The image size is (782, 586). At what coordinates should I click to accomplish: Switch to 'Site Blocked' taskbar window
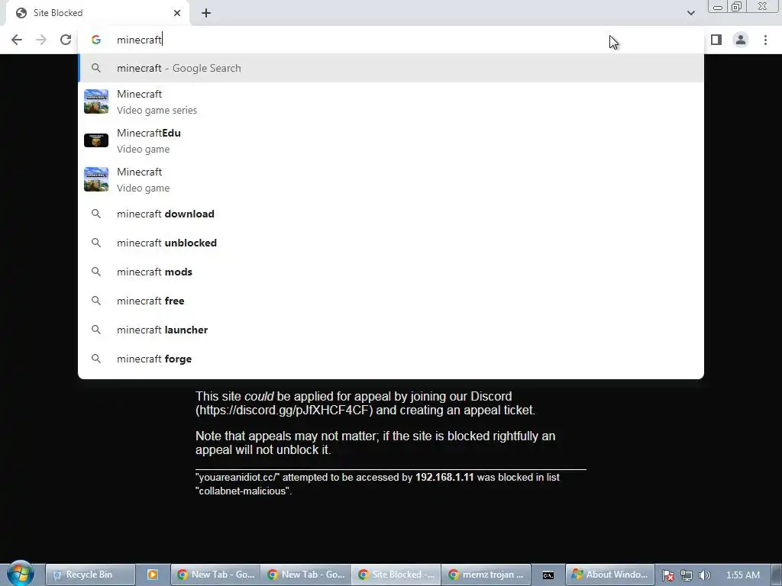pyautogui.click(x=396, y=575)
